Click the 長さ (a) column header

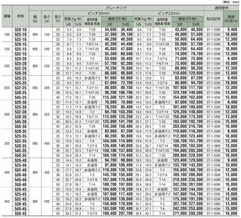coord(47,19)
